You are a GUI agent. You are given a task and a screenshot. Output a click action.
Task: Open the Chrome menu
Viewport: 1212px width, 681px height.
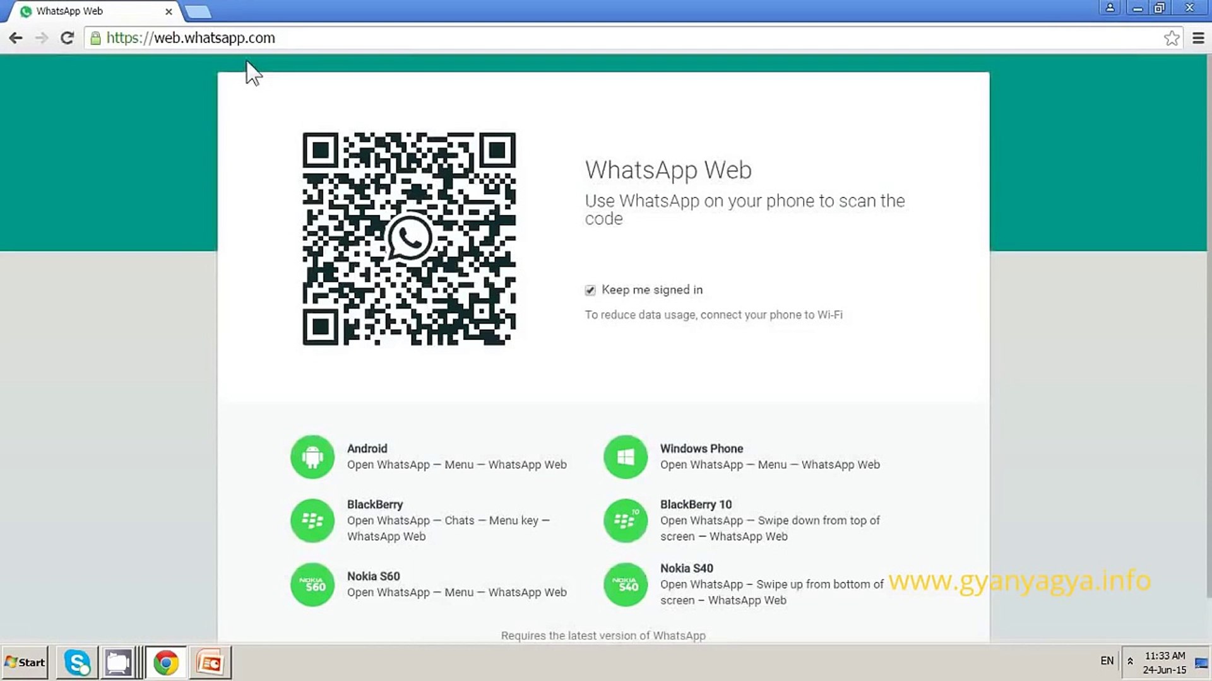click(1199, 38)
